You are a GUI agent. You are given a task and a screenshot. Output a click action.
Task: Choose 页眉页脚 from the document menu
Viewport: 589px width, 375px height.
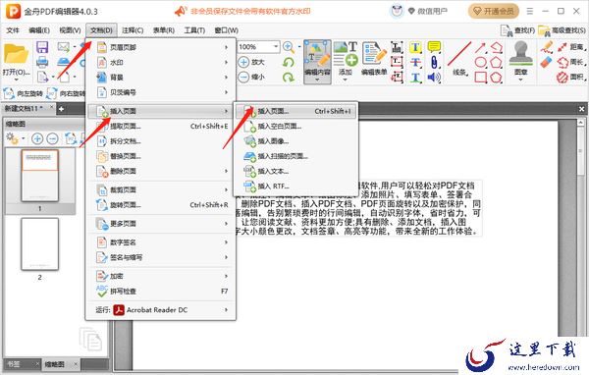(162, 47)
